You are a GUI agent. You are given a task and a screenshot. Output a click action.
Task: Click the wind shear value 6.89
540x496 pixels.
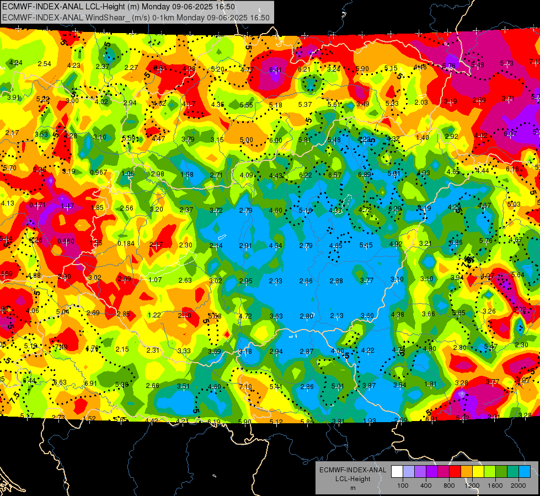365,175
